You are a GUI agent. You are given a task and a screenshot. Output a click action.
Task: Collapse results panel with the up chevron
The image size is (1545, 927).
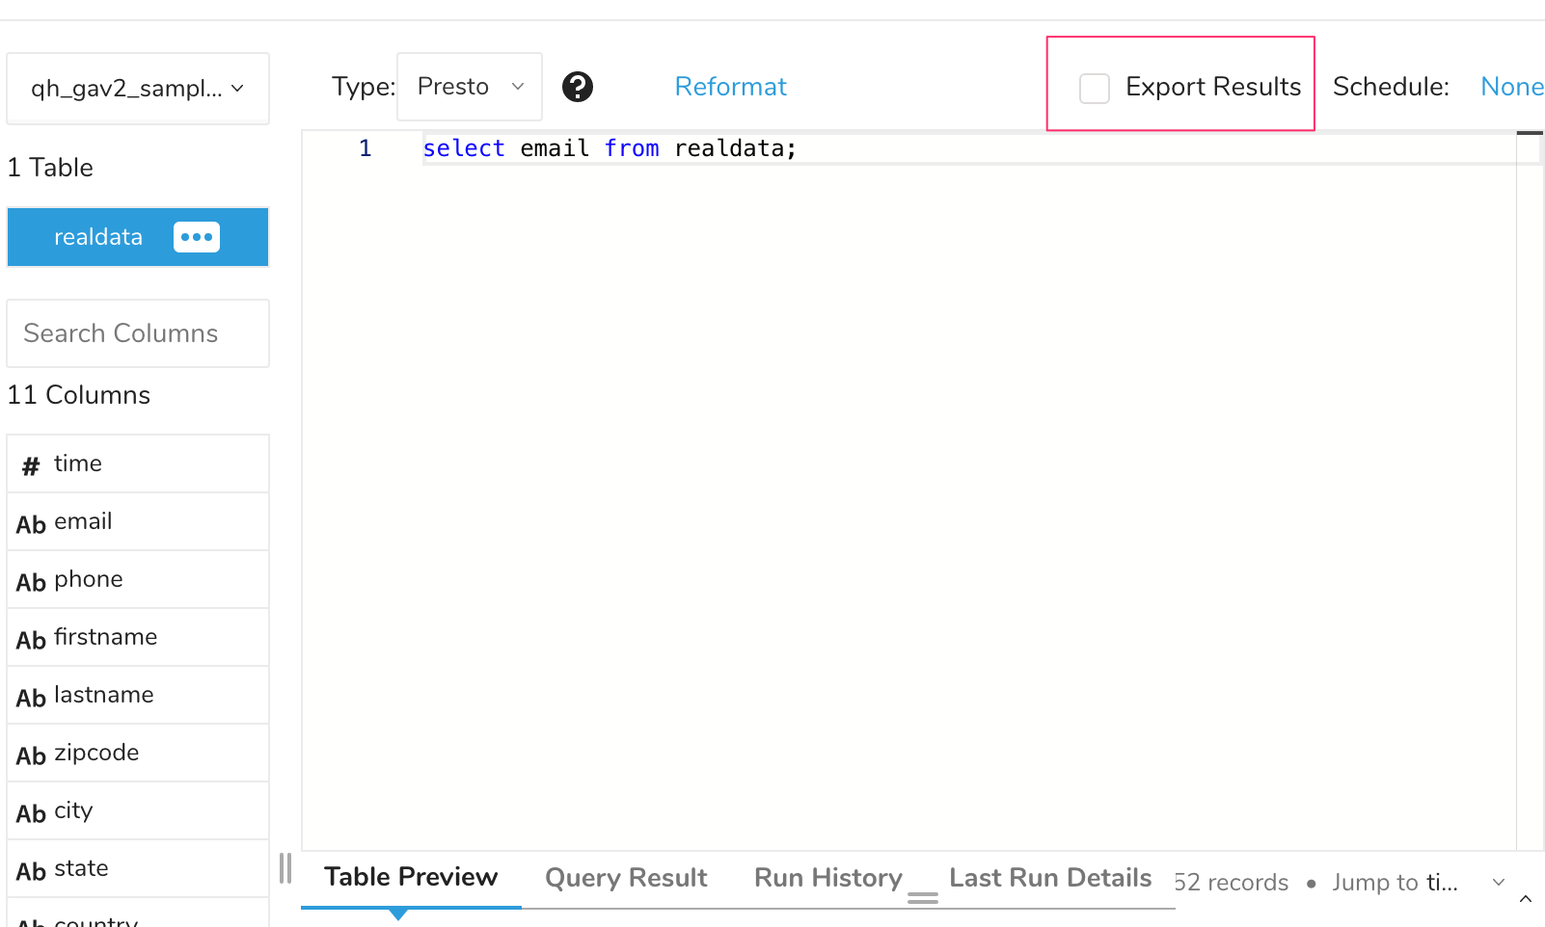pos(1526,899)
